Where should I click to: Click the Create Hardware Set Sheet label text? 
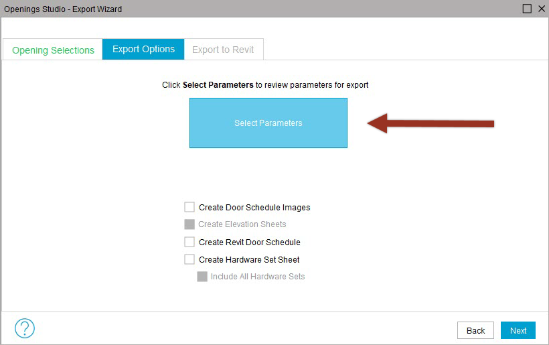pos(249,259)
